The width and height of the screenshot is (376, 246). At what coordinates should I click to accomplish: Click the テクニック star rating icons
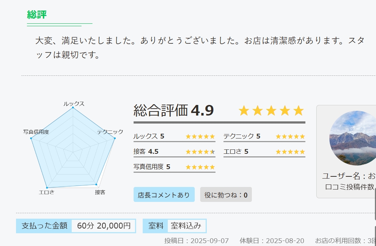coord(290,137)
